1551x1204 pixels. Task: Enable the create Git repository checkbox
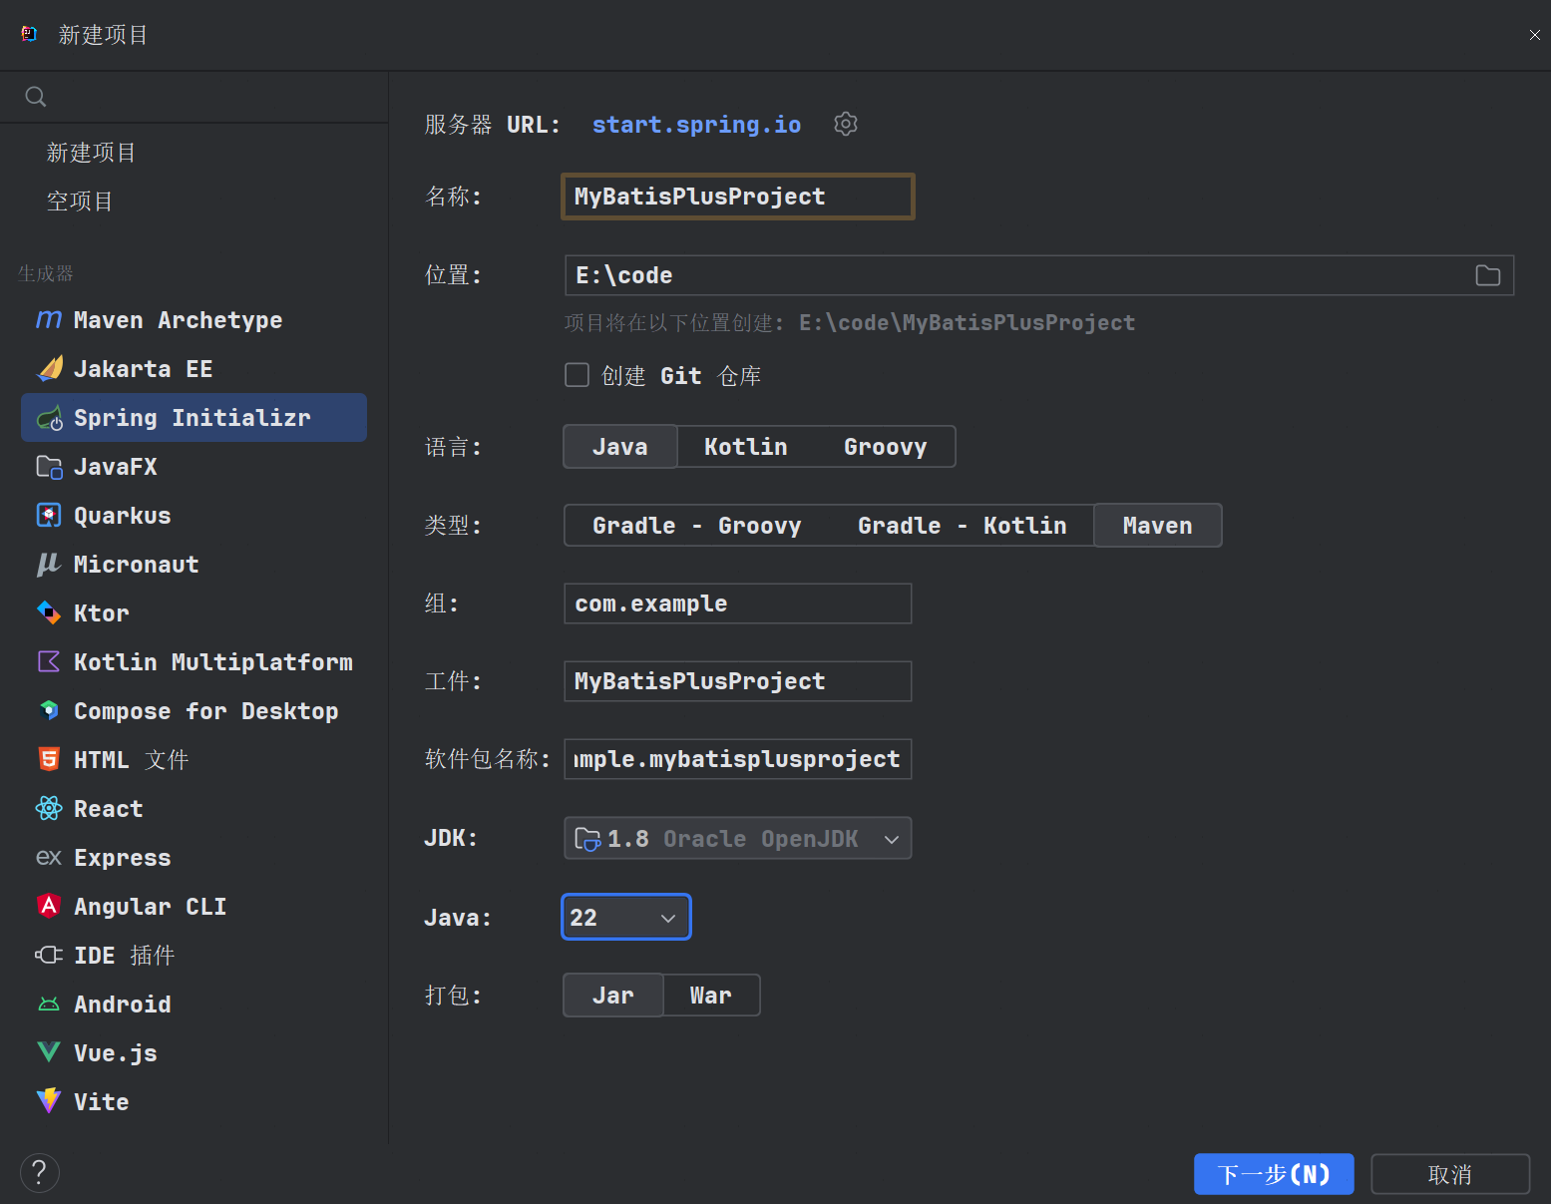[x=577, y=375]
